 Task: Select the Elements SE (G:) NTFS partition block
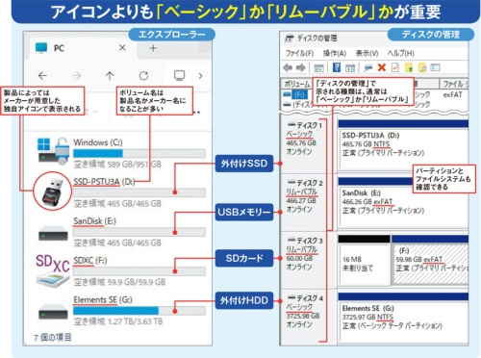[403, 318]
